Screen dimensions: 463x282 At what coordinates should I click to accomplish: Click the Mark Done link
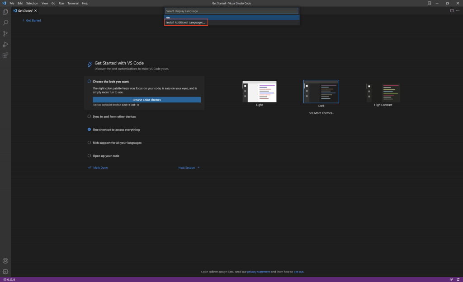100,167
